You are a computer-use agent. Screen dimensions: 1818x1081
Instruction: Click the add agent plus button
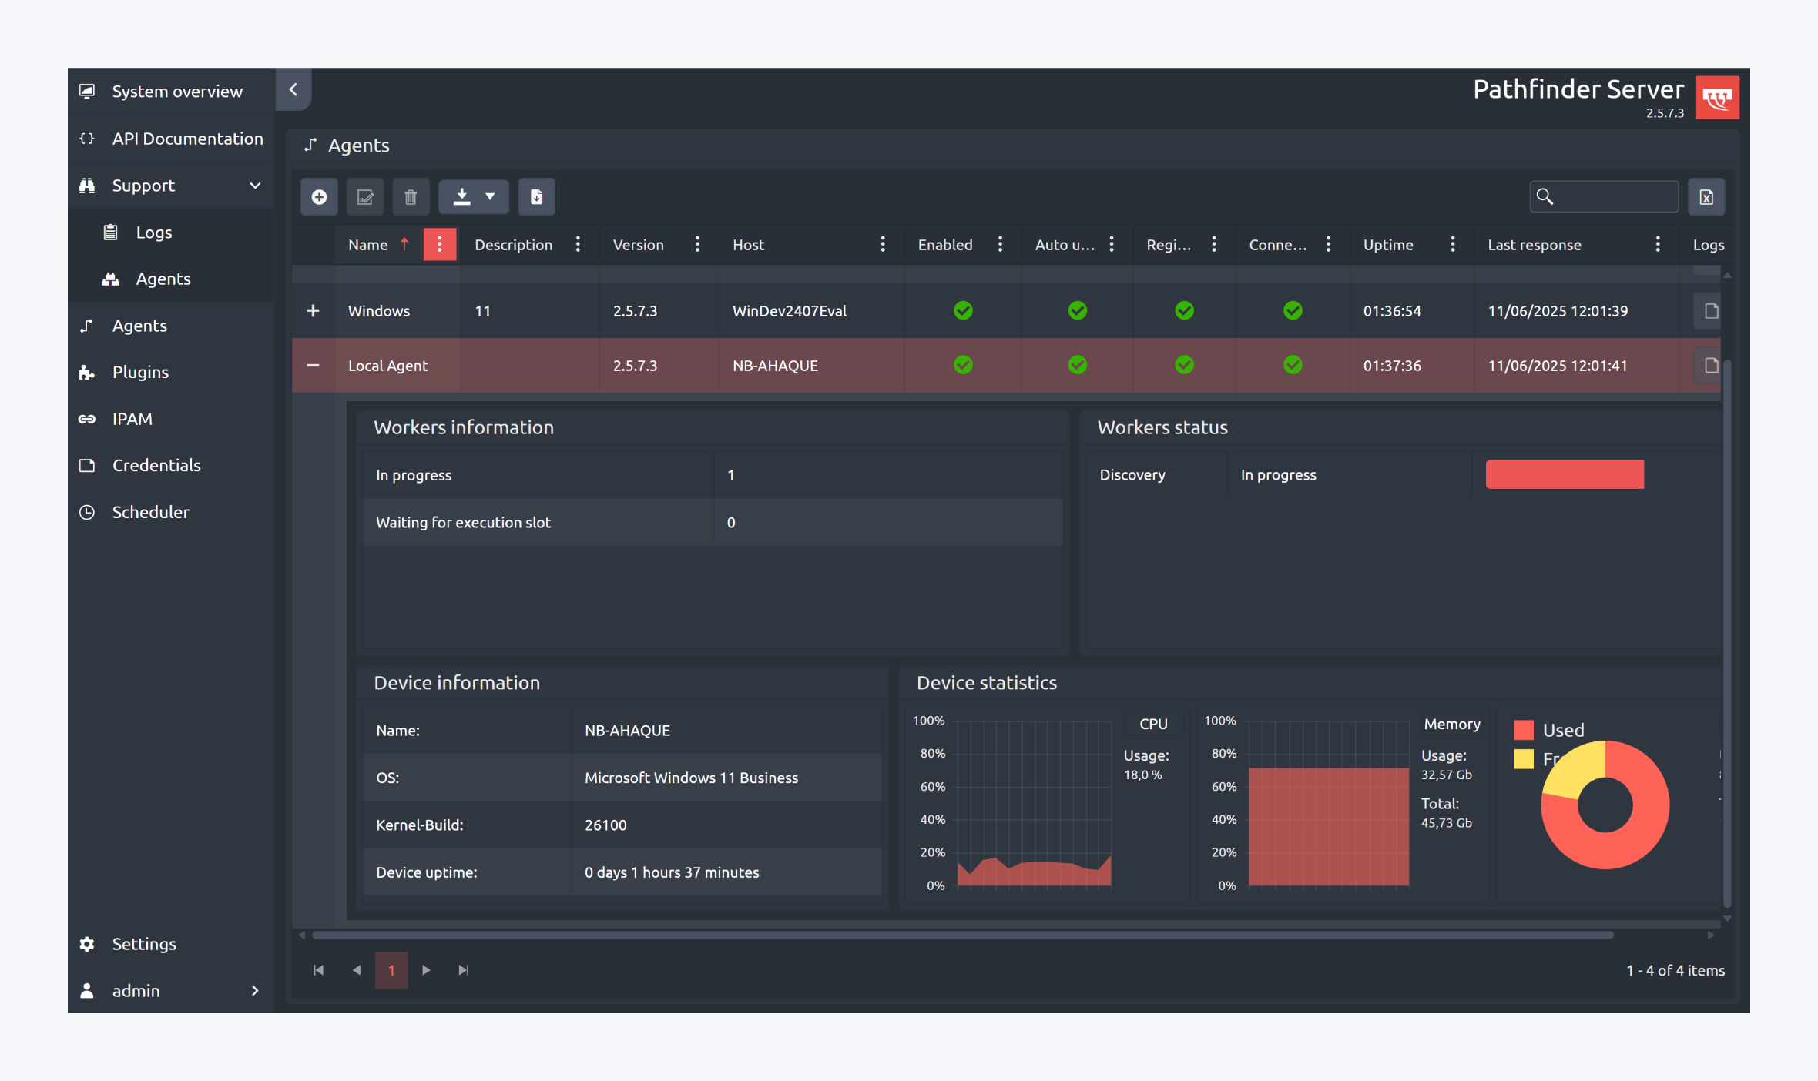[319, 197]
